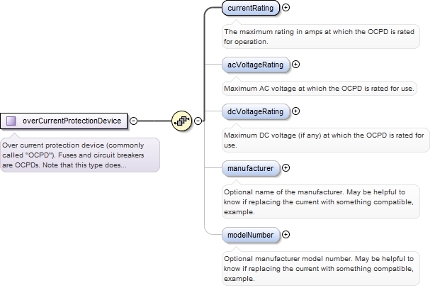Expand the currentRating element plus icon
This screenshot has width=435, height=288.
286,8
